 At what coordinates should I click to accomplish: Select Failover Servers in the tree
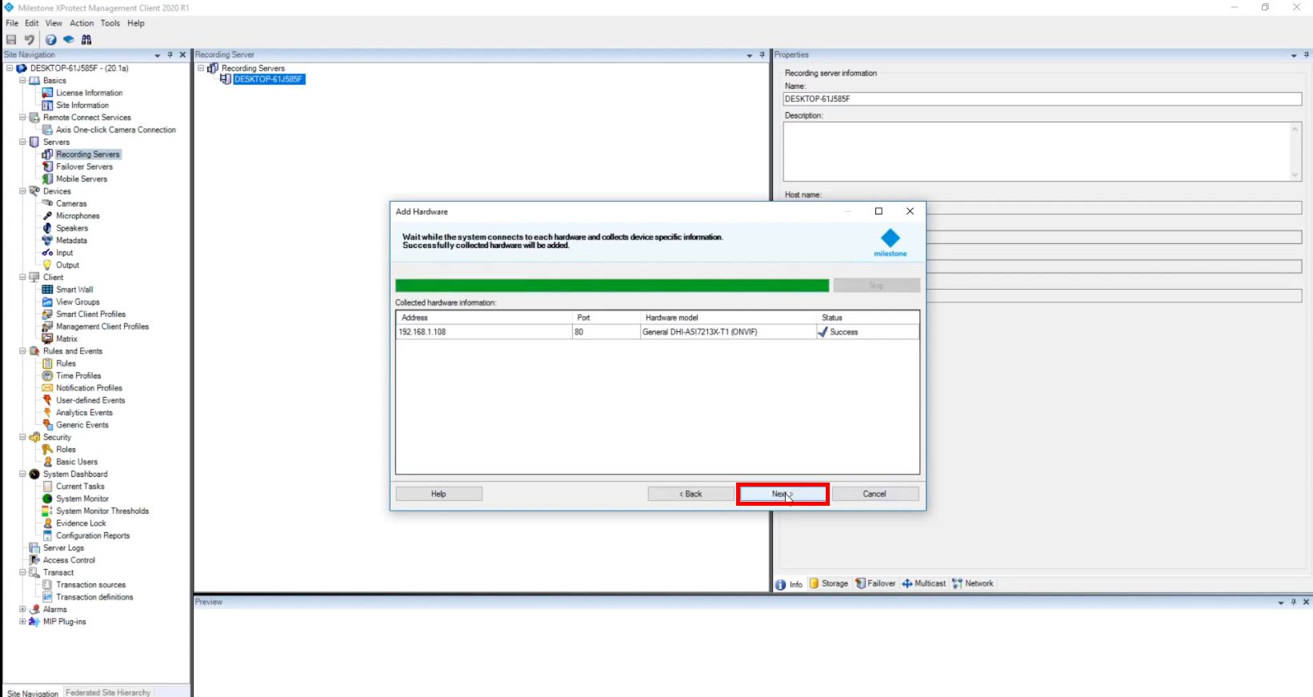[x=84, y=166]
